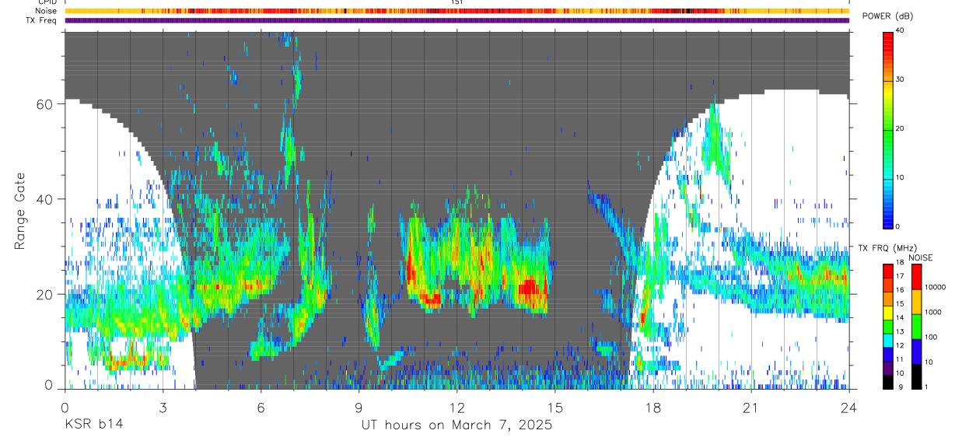Click the 3 UT hour tick label
The image size is (955, 441).
pos(163,408)
